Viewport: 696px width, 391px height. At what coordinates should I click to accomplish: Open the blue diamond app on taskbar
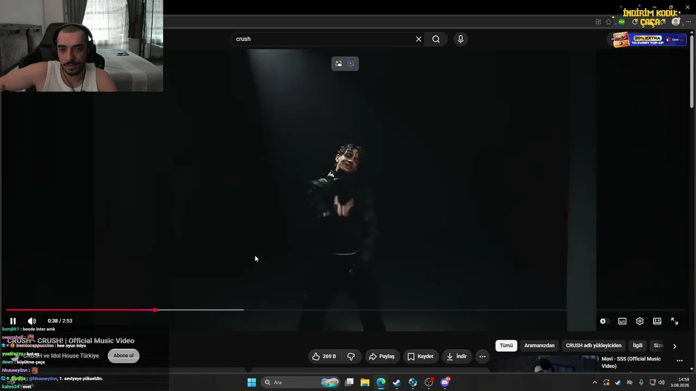(x=413, y=382)
